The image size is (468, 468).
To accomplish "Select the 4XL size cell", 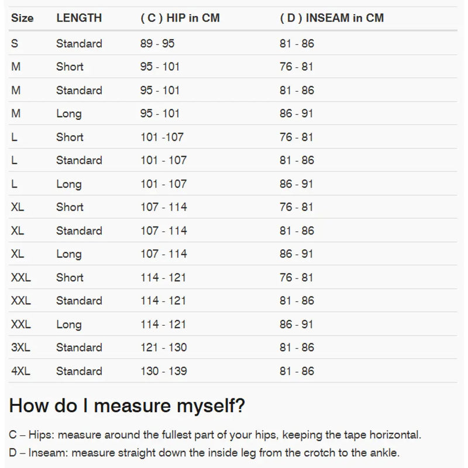I will (20, 371).
